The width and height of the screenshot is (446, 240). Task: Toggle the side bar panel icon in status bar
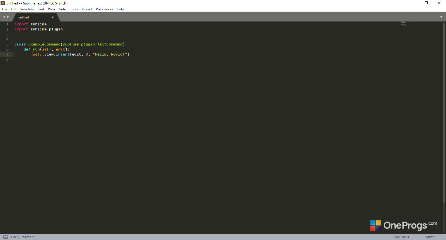tap(6, 237)
